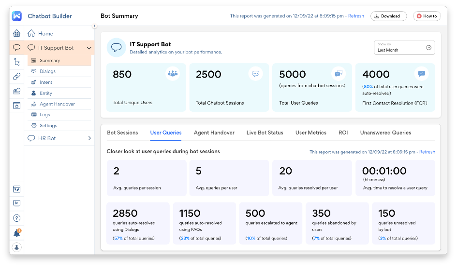Click the link chain icon in rail

click(x=17, y=76)
